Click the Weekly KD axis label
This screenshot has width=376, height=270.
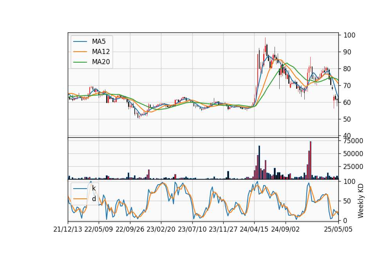[x=360, y=201]
